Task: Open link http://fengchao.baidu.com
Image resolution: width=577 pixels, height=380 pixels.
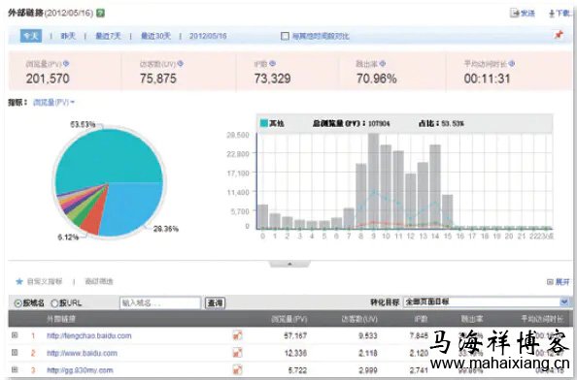Action: click(x=89, y=335)
